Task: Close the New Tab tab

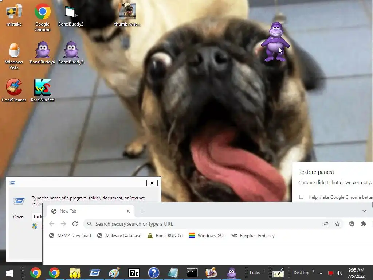Action: [128, 211]
